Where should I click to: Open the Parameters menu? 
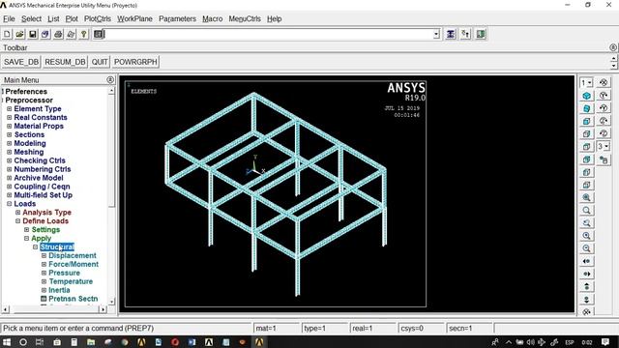click(177, 19)
